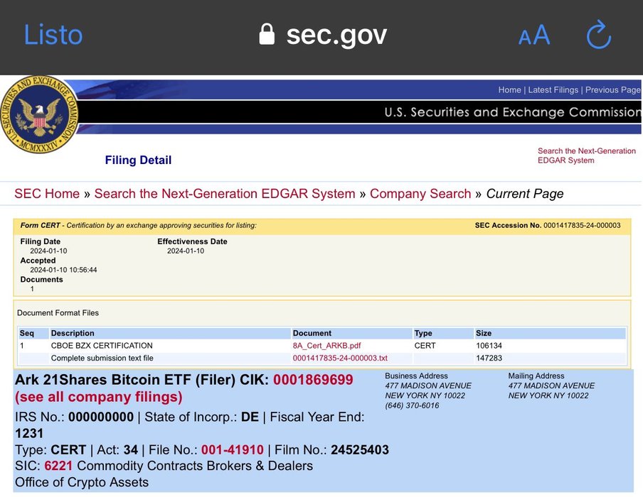Open complete submission text file 0001417835-24-000003.txt

point(340,358)
